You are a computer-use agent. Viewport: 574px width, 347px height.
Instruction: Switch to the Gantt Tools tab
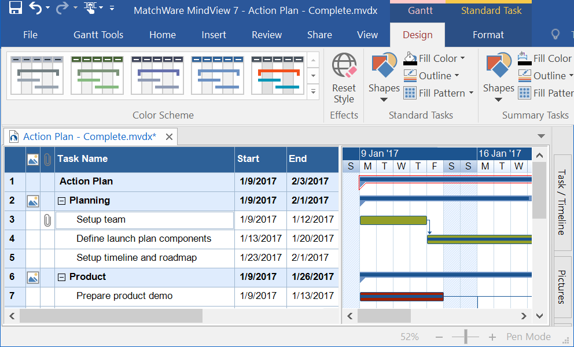coord(98,35)
